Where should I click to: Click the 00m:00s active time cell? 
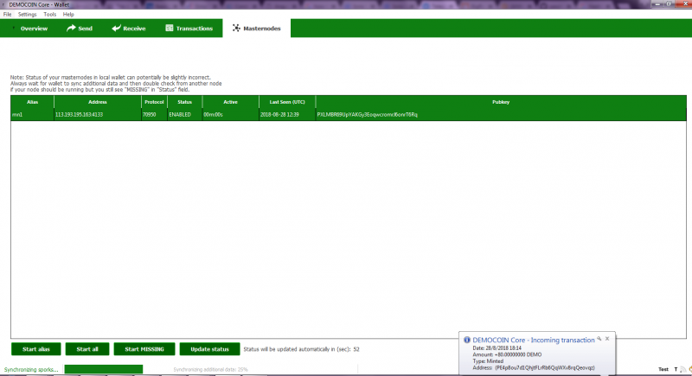[230, 115]
